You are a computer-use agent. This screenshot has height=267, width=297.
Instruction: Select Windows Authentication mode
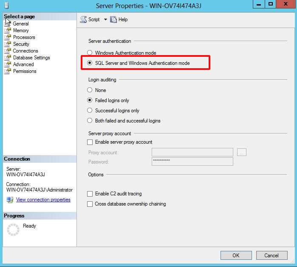pos(90,53)
